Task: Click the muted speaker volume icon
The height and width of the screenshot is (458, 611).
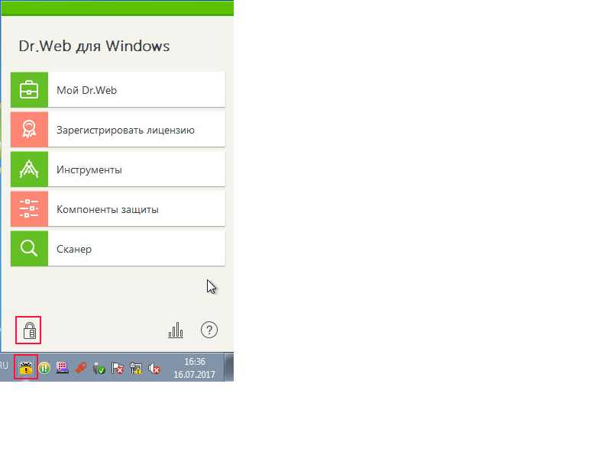Action: pos(154,368)
